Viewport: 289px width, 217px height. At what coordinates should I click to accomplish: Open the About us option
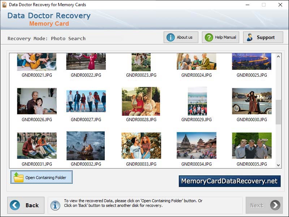click(181, 37)
